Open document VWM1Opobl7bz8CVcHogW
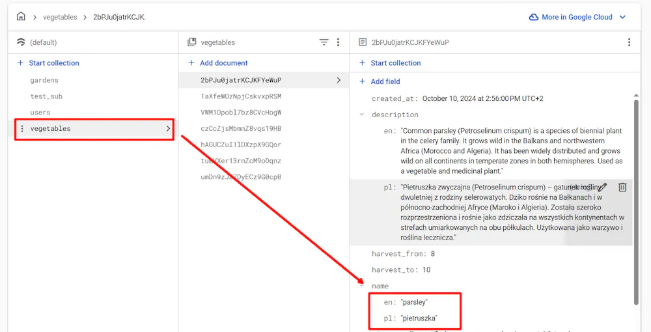Screen dimensions: 651x332 (x=241, y=113)
